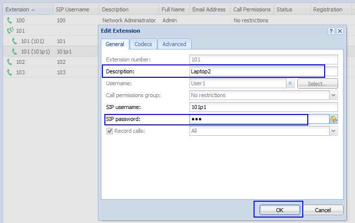Click the multi-phone icon for extension 101
This screenshot has width=355, height=223.
tap(10, 31)
